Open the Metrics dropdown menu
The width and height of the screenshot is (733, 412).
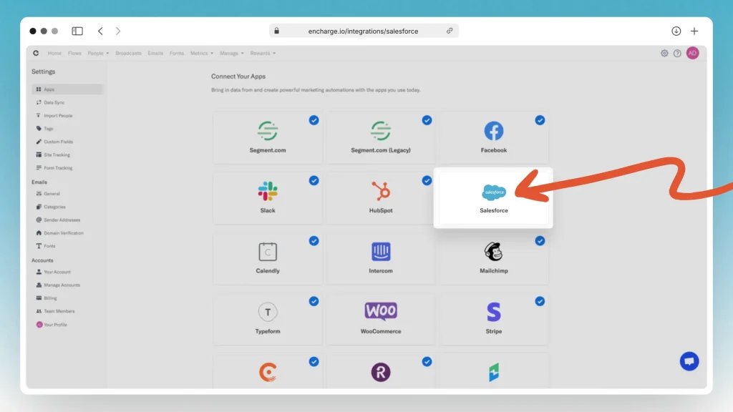pos(201,53)
